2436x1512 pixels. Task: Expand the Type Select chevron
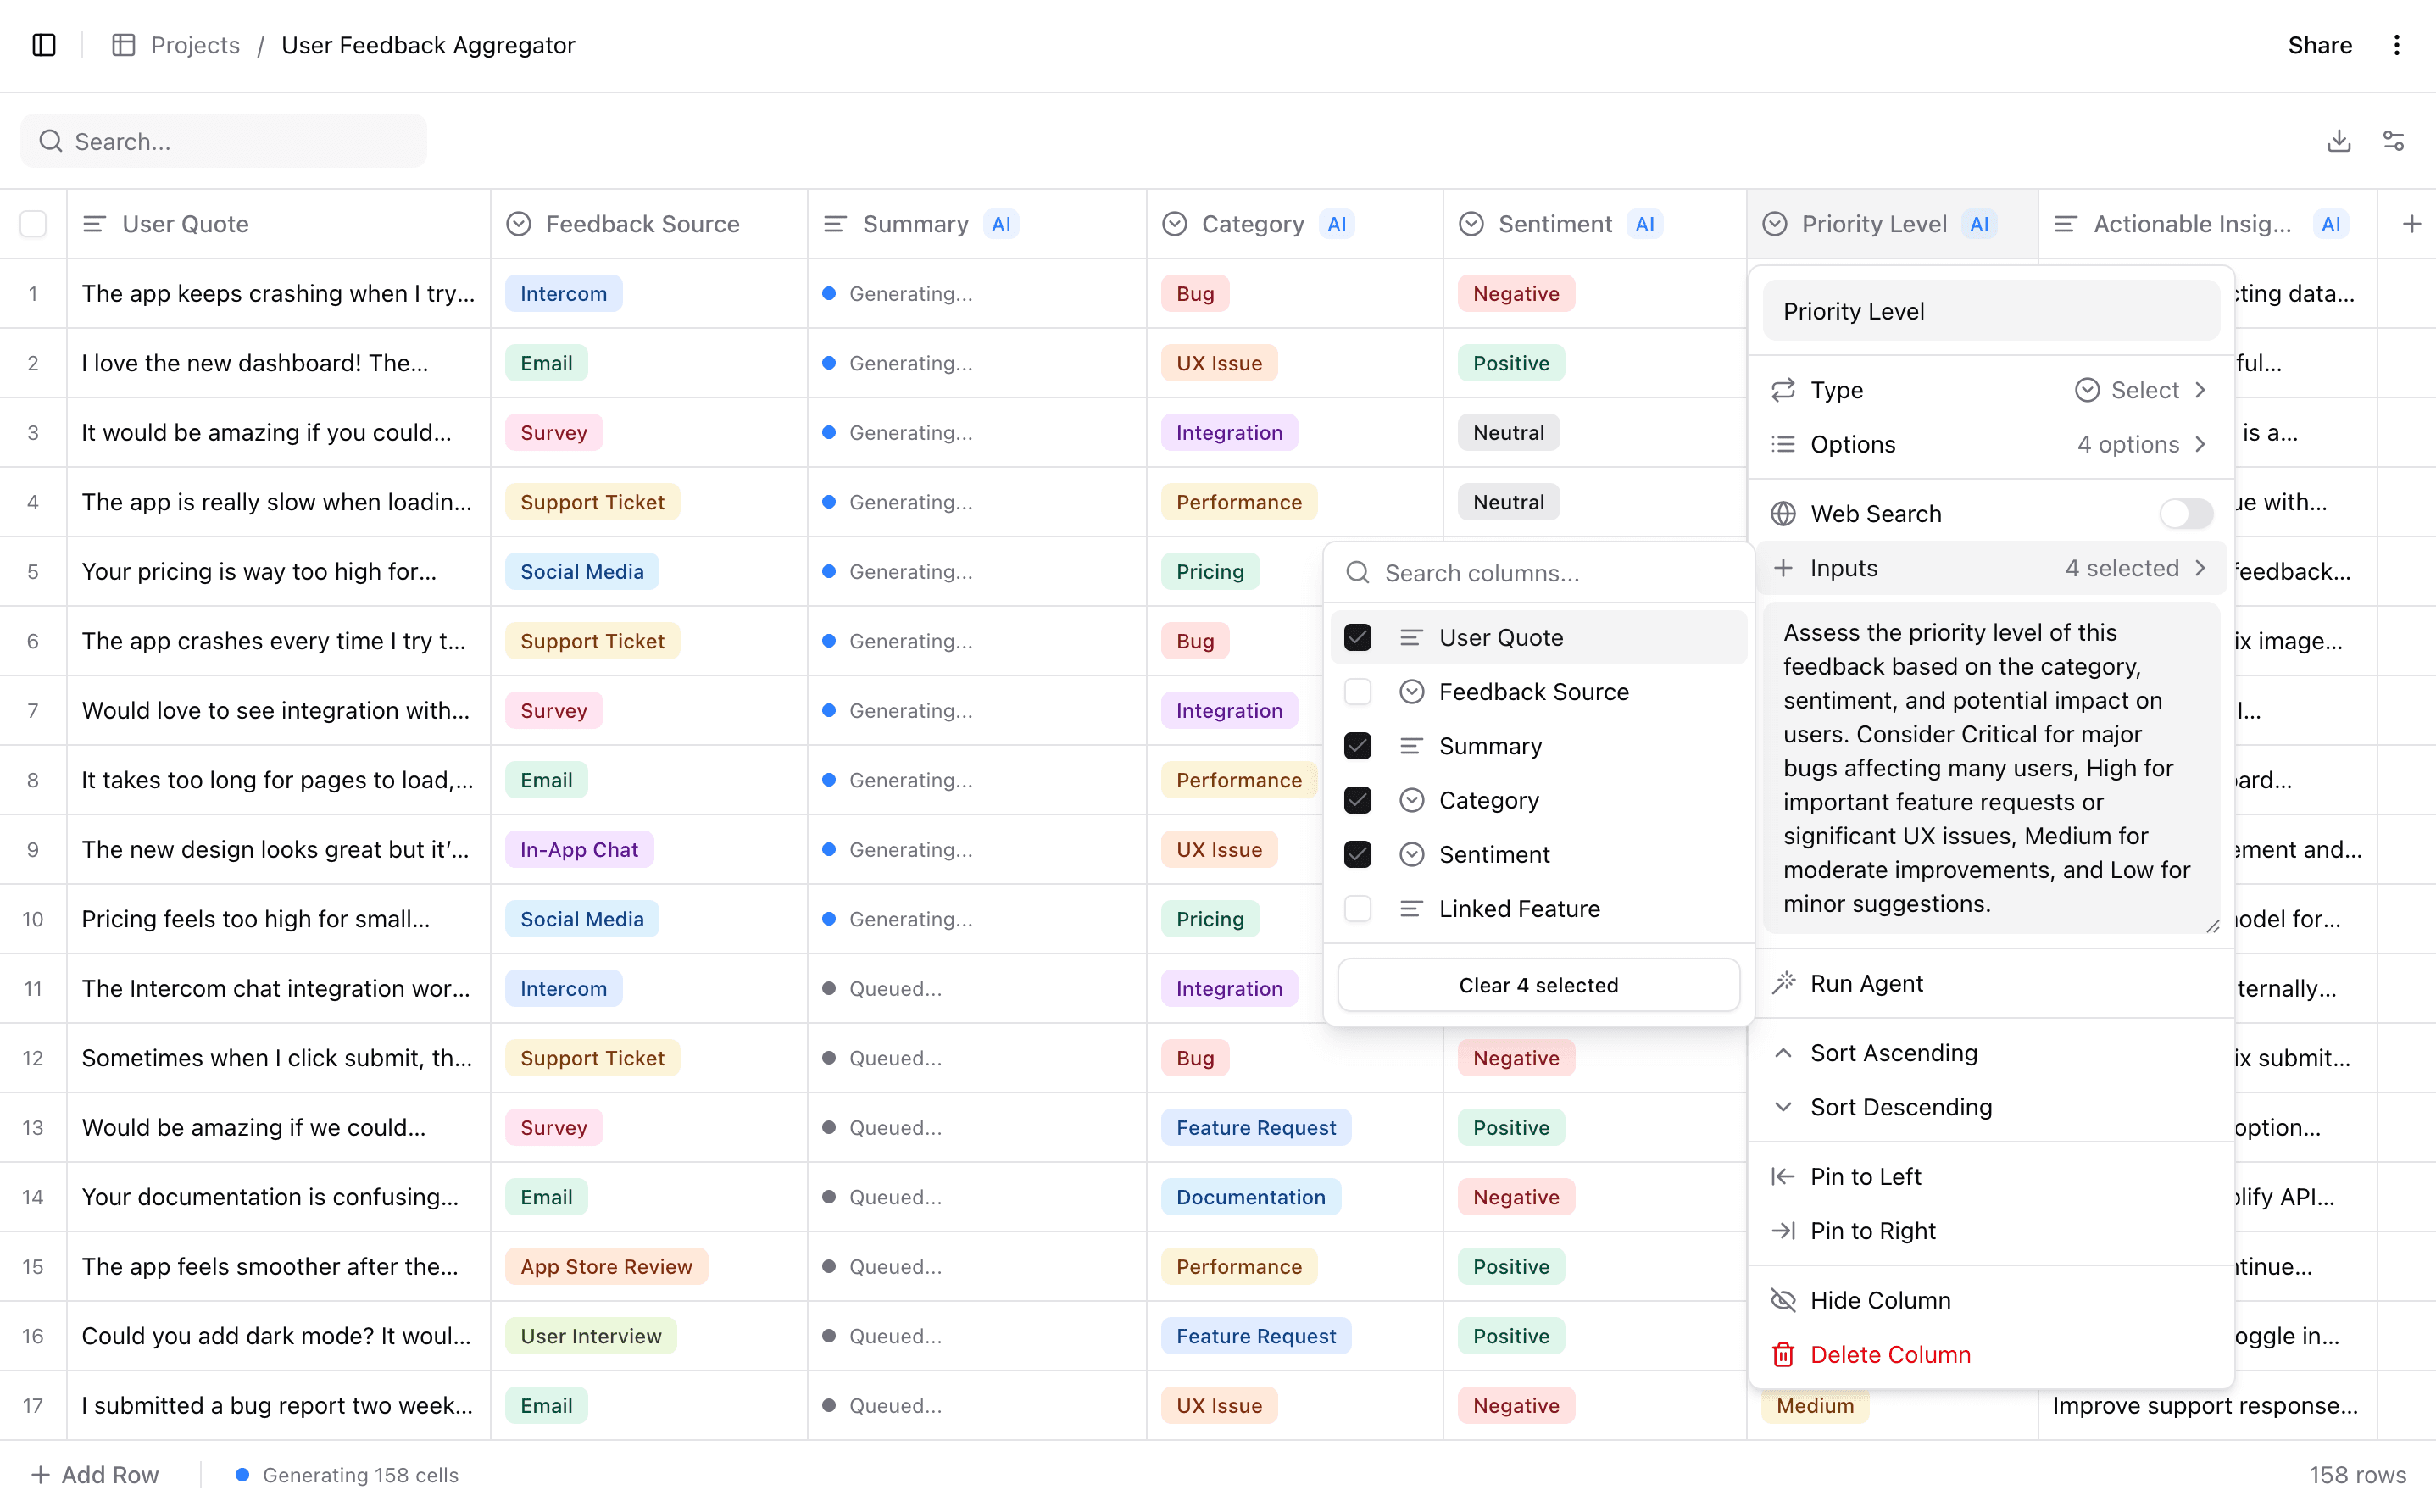[2200, 390]
